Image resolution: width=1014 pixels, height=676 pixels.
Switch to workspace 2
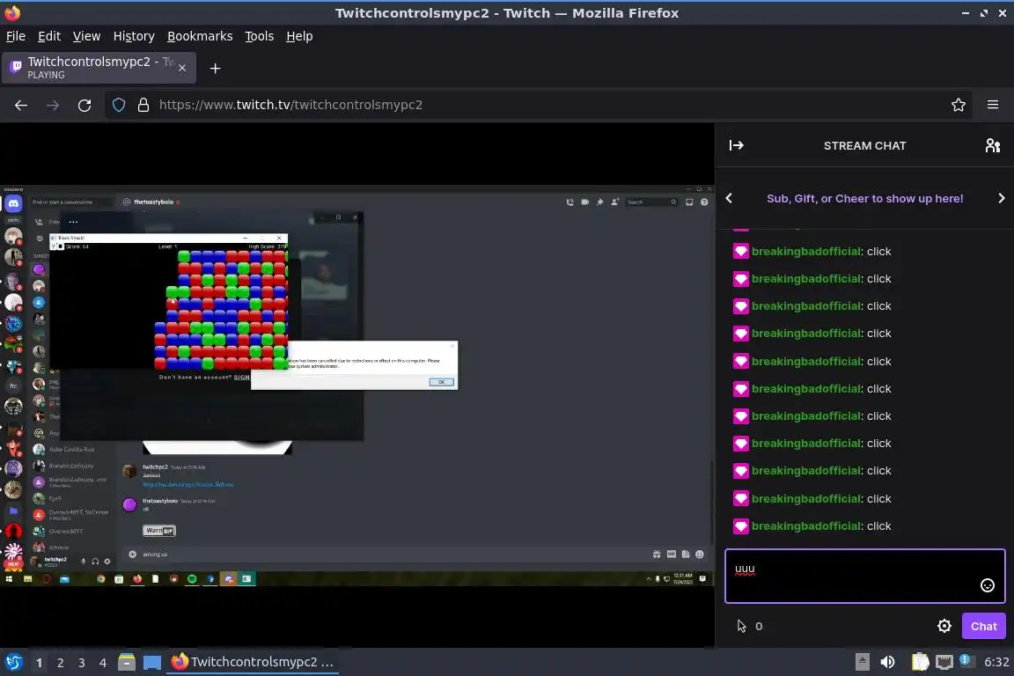point(60,663)
